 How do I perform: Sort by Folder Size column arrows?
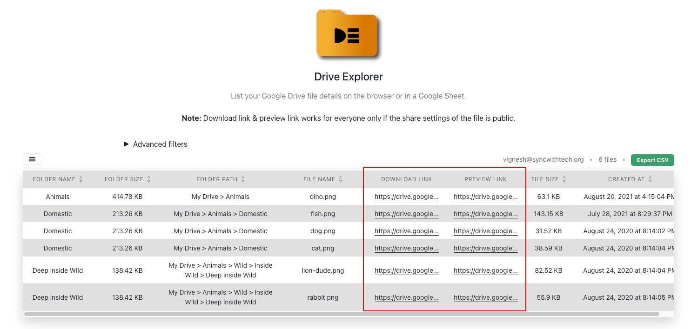coord(149,179)
